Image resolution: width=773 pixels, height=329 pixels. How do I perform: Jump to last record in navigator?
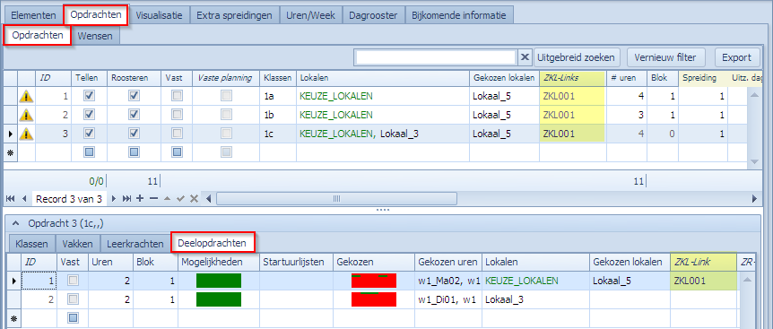[x=127, y=198]
